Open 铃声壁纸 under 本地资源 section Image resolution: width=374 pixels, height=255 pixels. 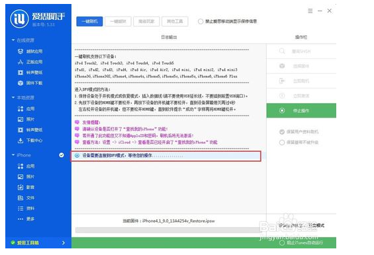tap(30, 129)
